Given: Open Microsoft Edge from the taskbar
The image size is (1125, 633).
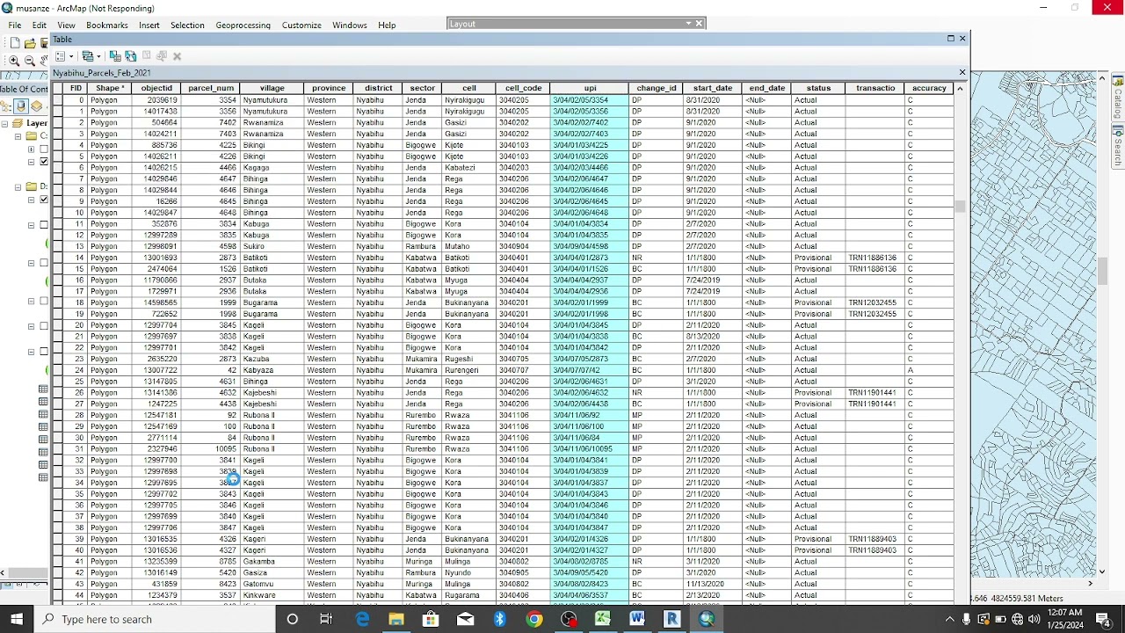Looking at the screenshot, I should coord(362,619).
